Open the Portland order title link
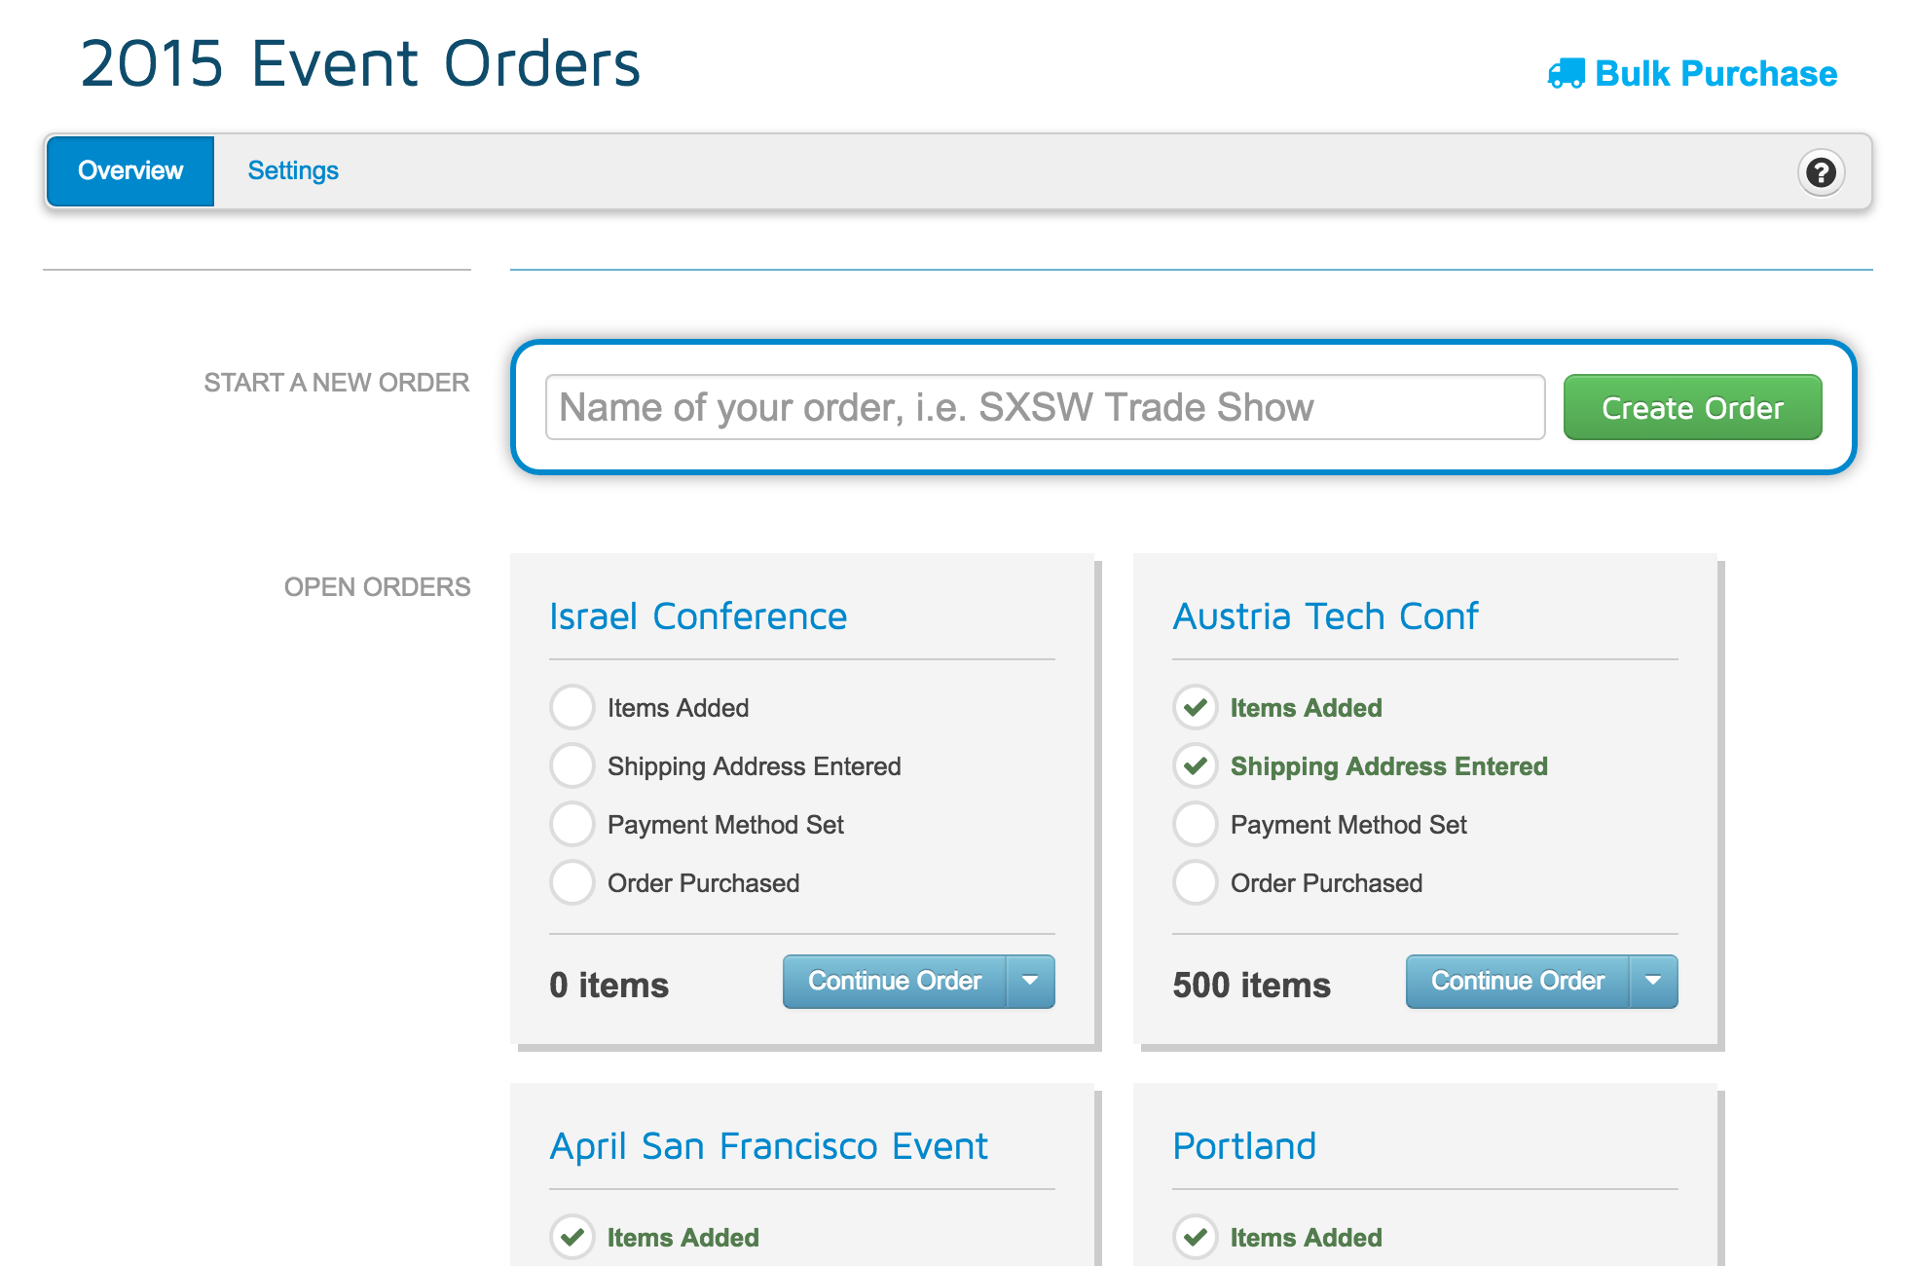Viewport: 1918px width, 1266px height. [x=1244, y=1146]
